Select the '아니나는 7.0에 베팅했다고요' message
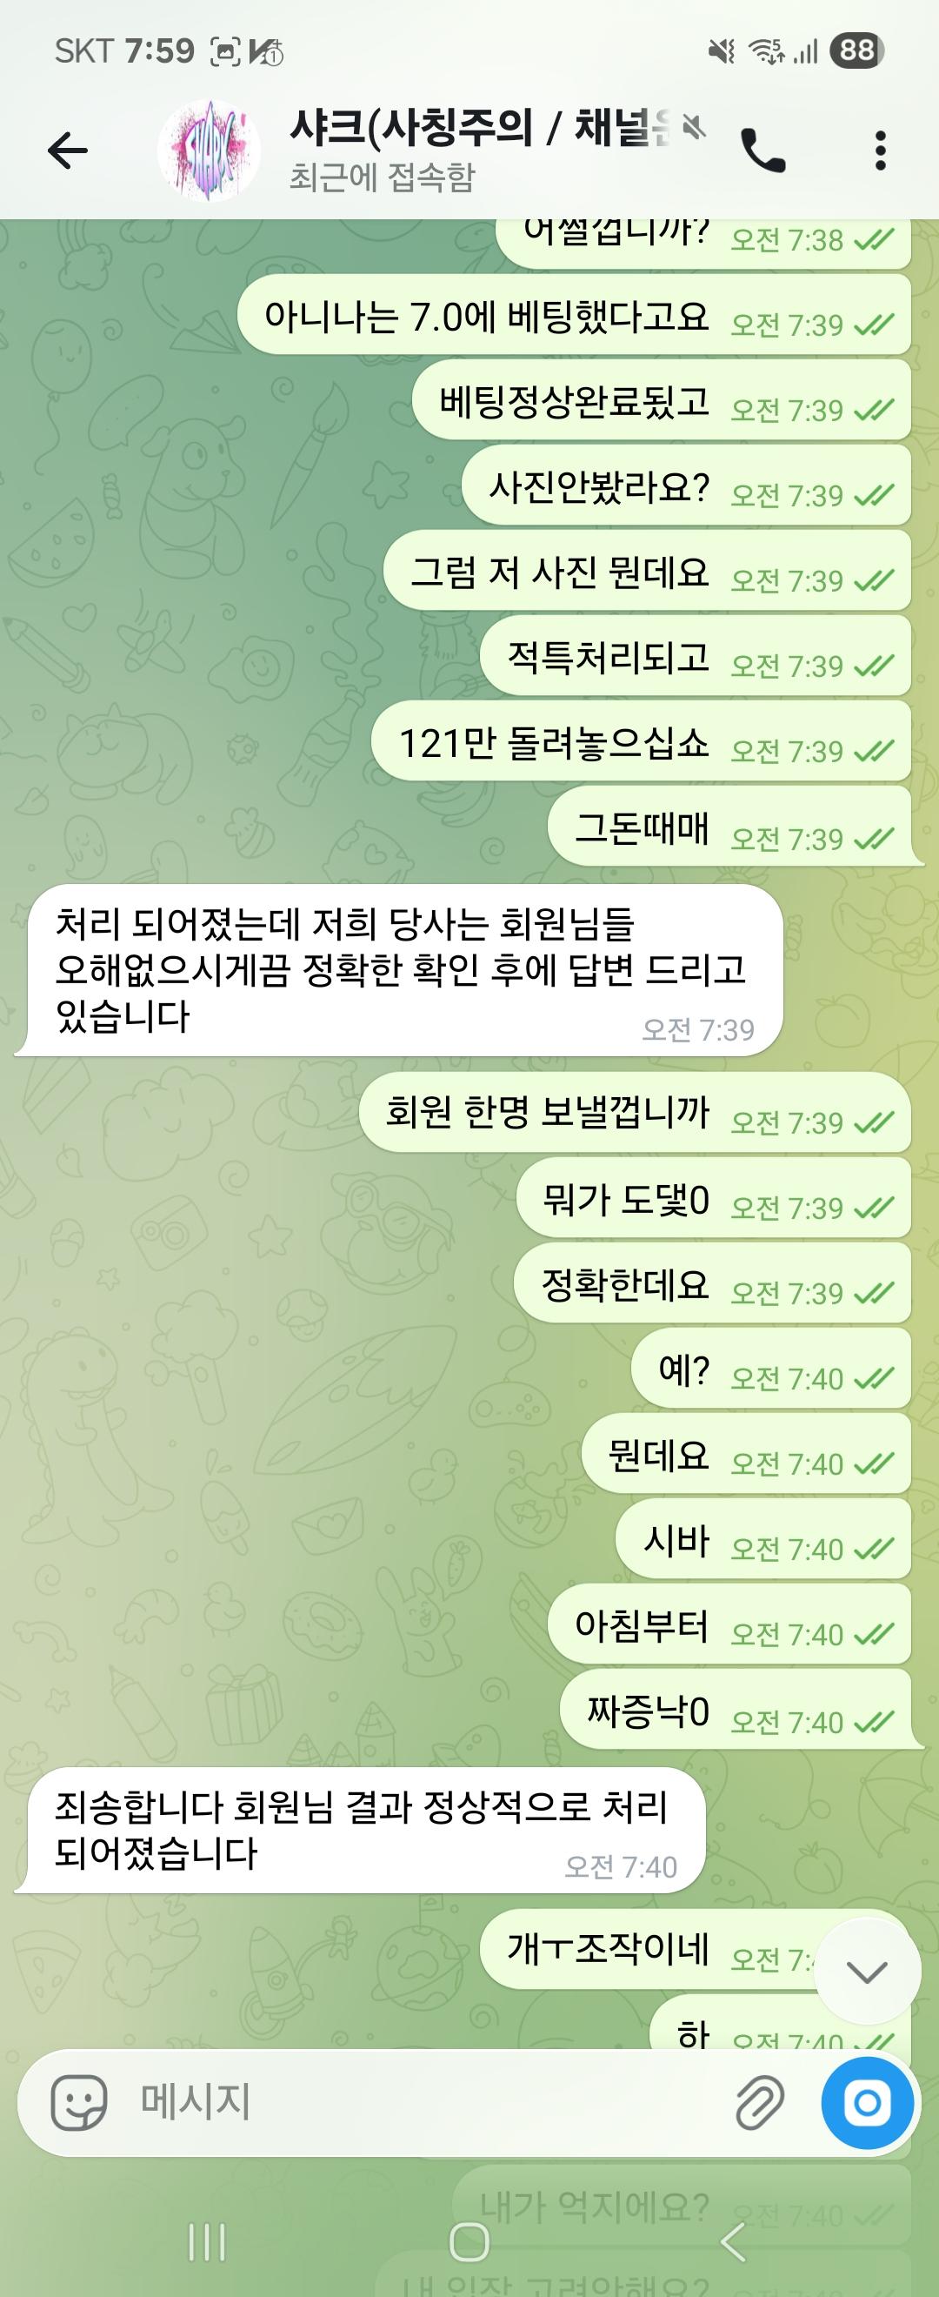The image size is (939, 2297). click(x=574, y=317)
